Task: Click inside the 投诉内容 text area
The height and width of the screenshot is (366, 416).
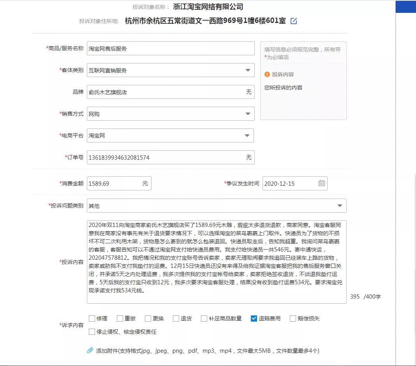Action: pos(217,262)
